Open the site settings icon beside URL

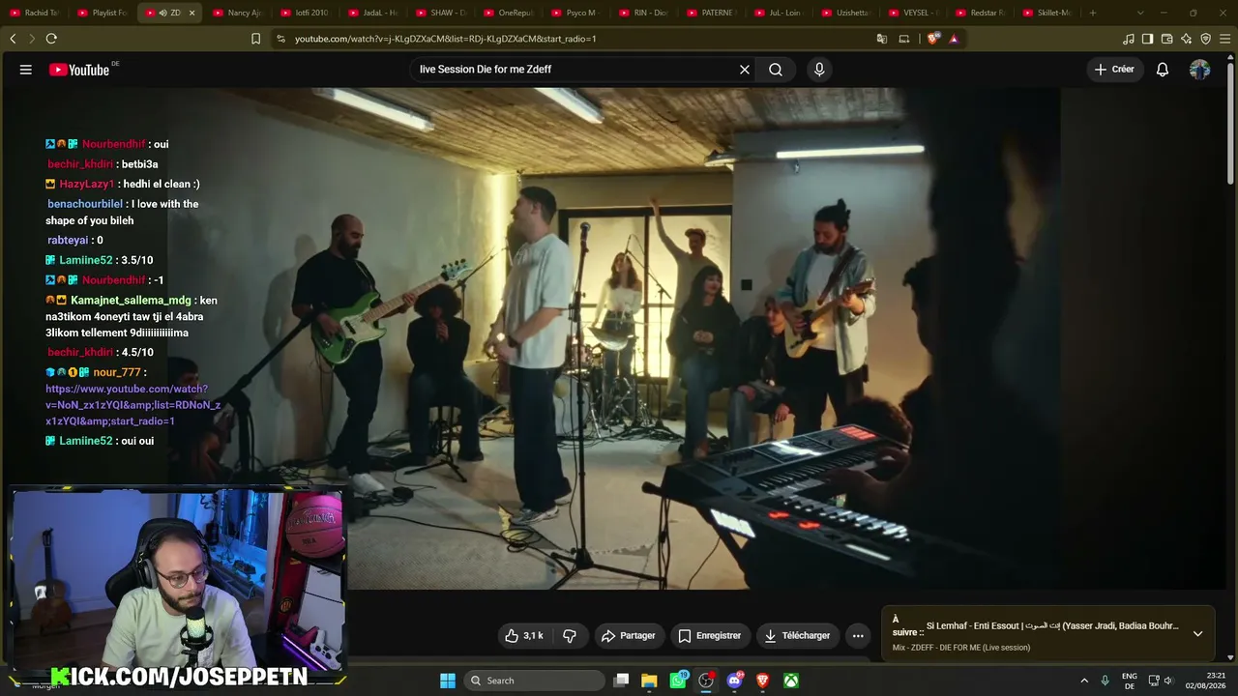[280, 39]
